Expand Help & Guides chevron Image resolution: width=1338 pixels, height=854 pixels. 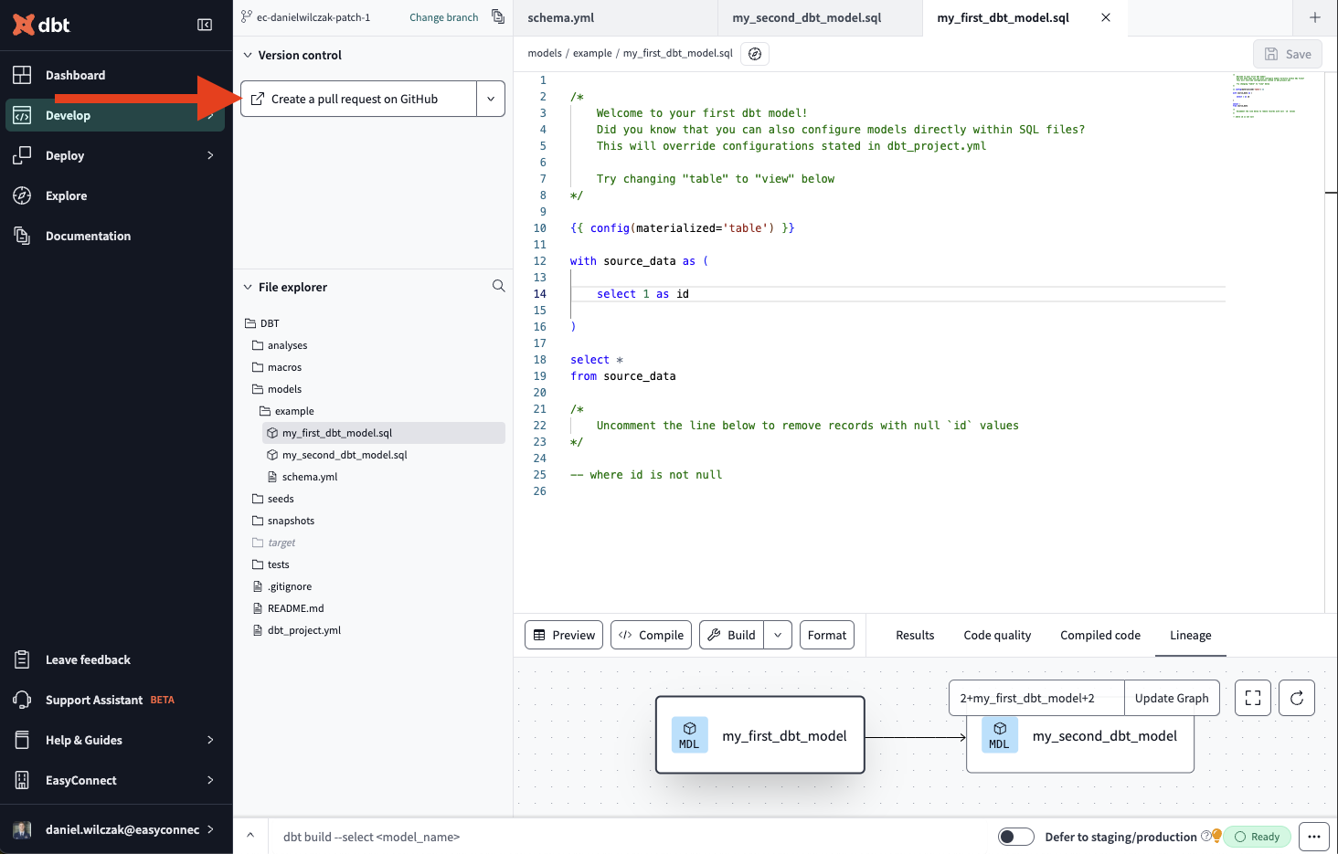point(210,740)
